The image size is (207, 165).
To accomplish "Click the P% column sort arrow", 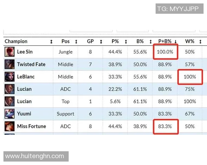I will (126, 42).
